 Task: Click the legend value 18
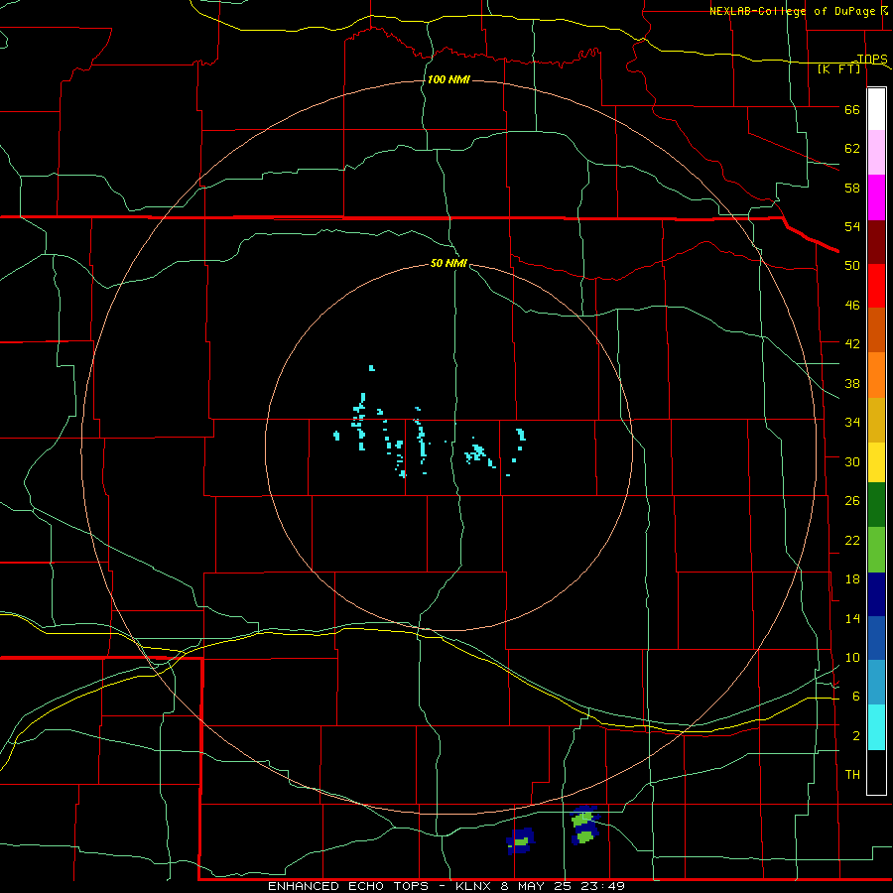click(852, 579)
